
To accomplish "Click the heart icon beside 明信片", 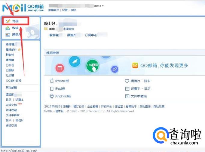I will (127, 81).
